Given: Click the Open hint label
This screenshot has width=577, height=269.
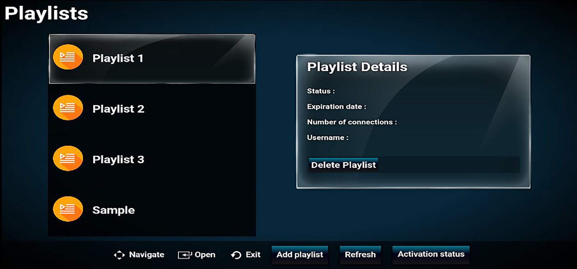Looking at the screenshot, I should [x=205, y=255].
